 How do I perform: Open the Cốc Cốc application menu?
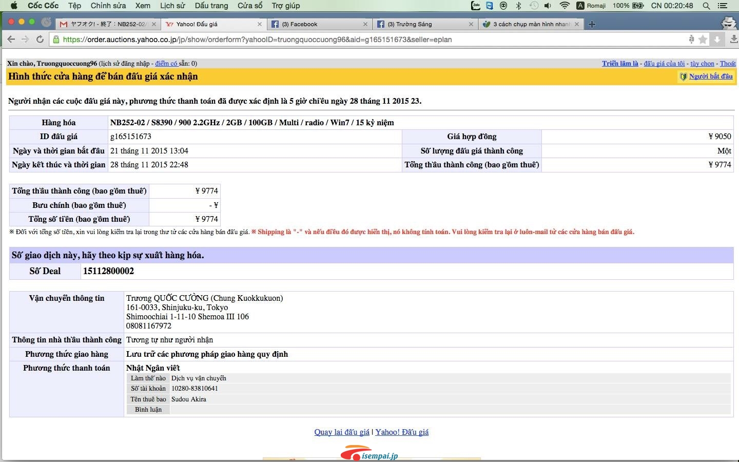pyautogui.click(x=43, y=6)
